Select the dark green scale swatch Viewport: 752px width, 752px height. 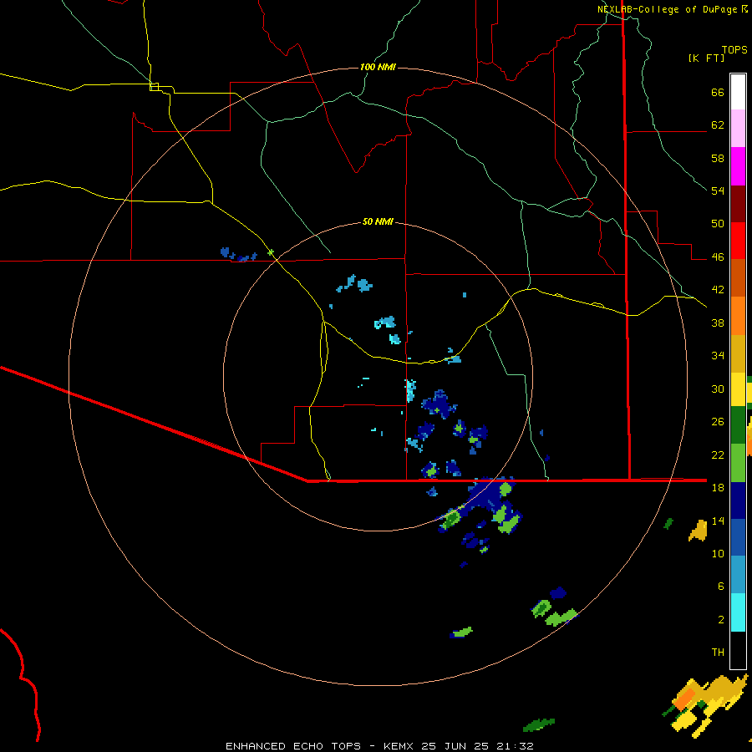tap(738, 425)
